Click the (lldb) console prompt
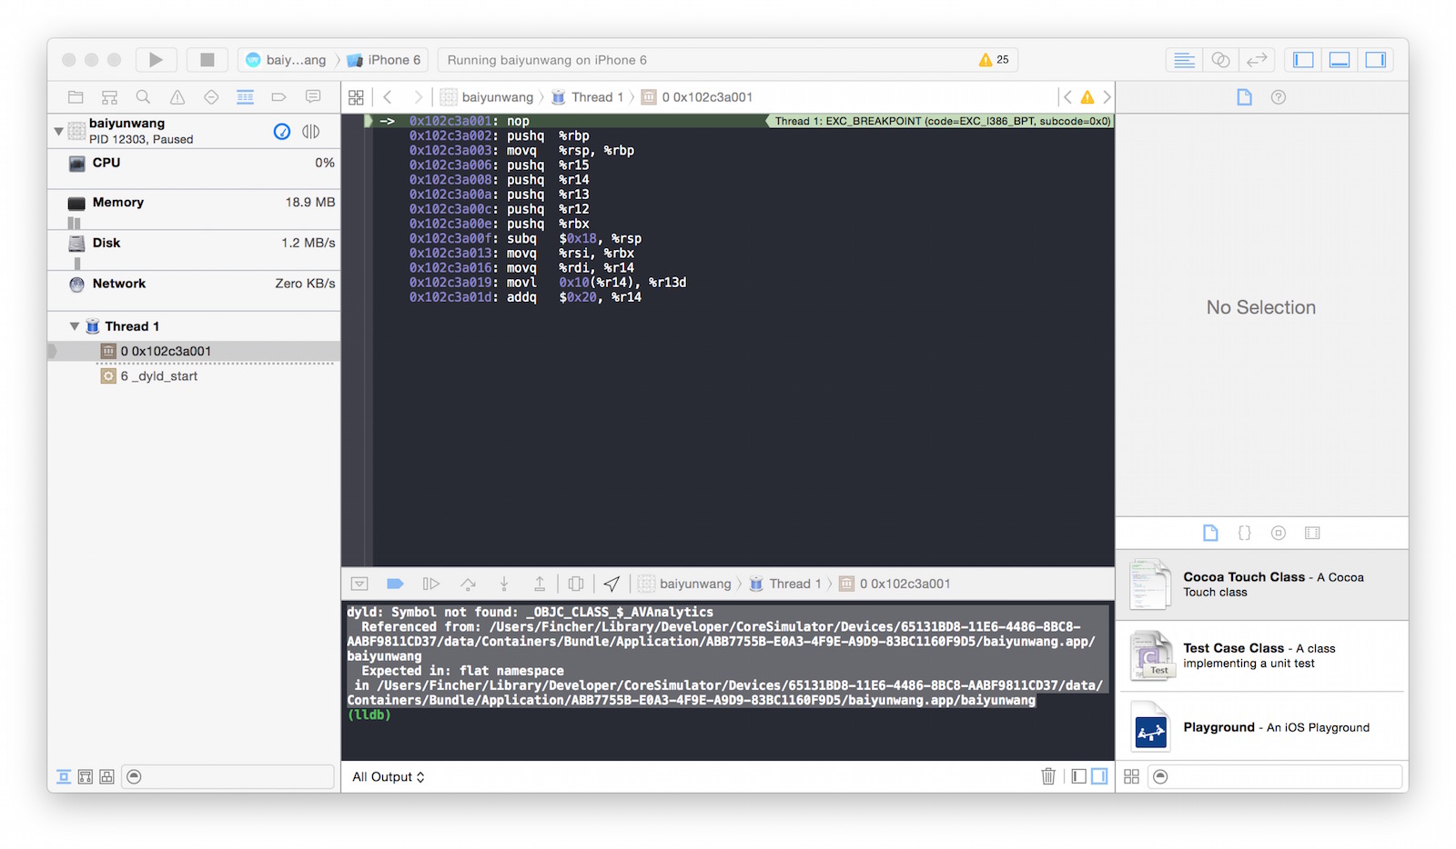Image resolution: width=1456 pixels, height=849 pixels. [x=369, y=715]
